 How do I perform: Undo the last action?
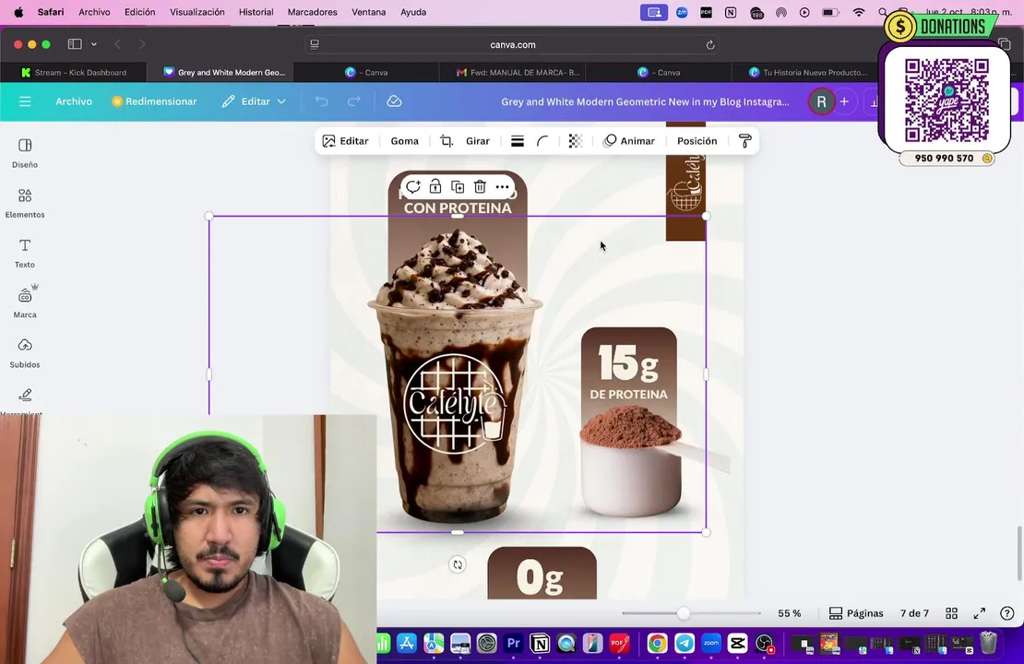321,101
